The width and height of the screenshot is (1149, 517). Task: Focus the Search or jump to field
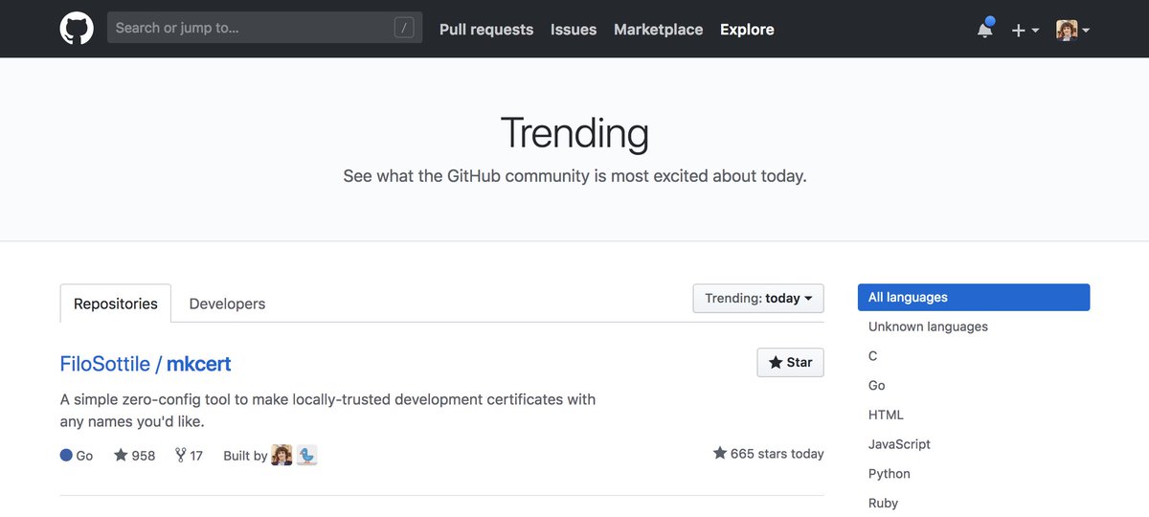(264, 28)
